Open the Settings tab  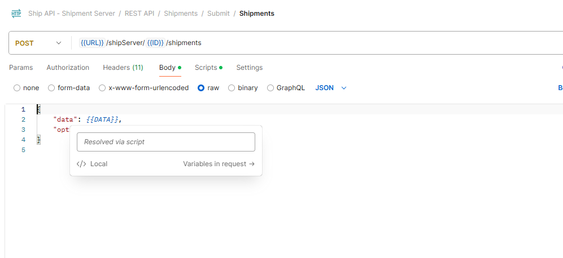pyautogui.click(x=249, y=68)
